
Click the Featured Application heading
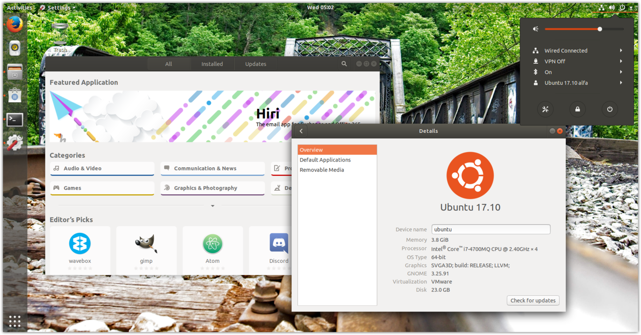[84, 82]
